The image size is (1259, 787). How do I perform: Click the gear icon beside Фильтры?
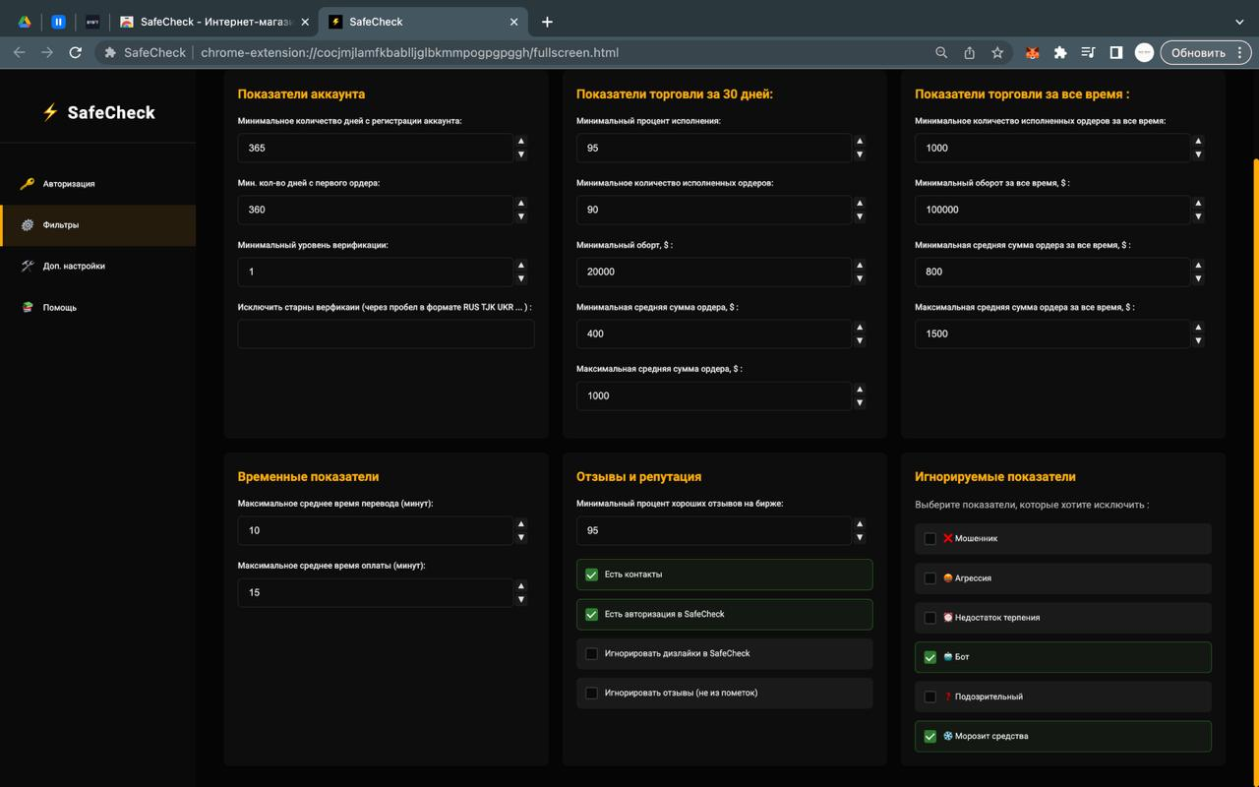coord(28,225)
